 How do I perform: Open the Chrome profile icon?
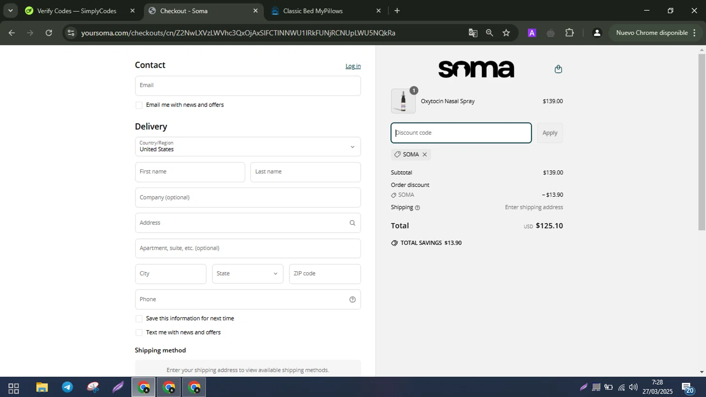click(x=597, y=33)
